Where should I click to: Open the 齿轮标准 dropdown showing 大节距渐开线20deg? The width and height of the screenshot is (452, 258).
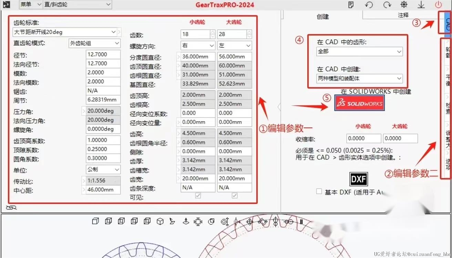(65, 32)
